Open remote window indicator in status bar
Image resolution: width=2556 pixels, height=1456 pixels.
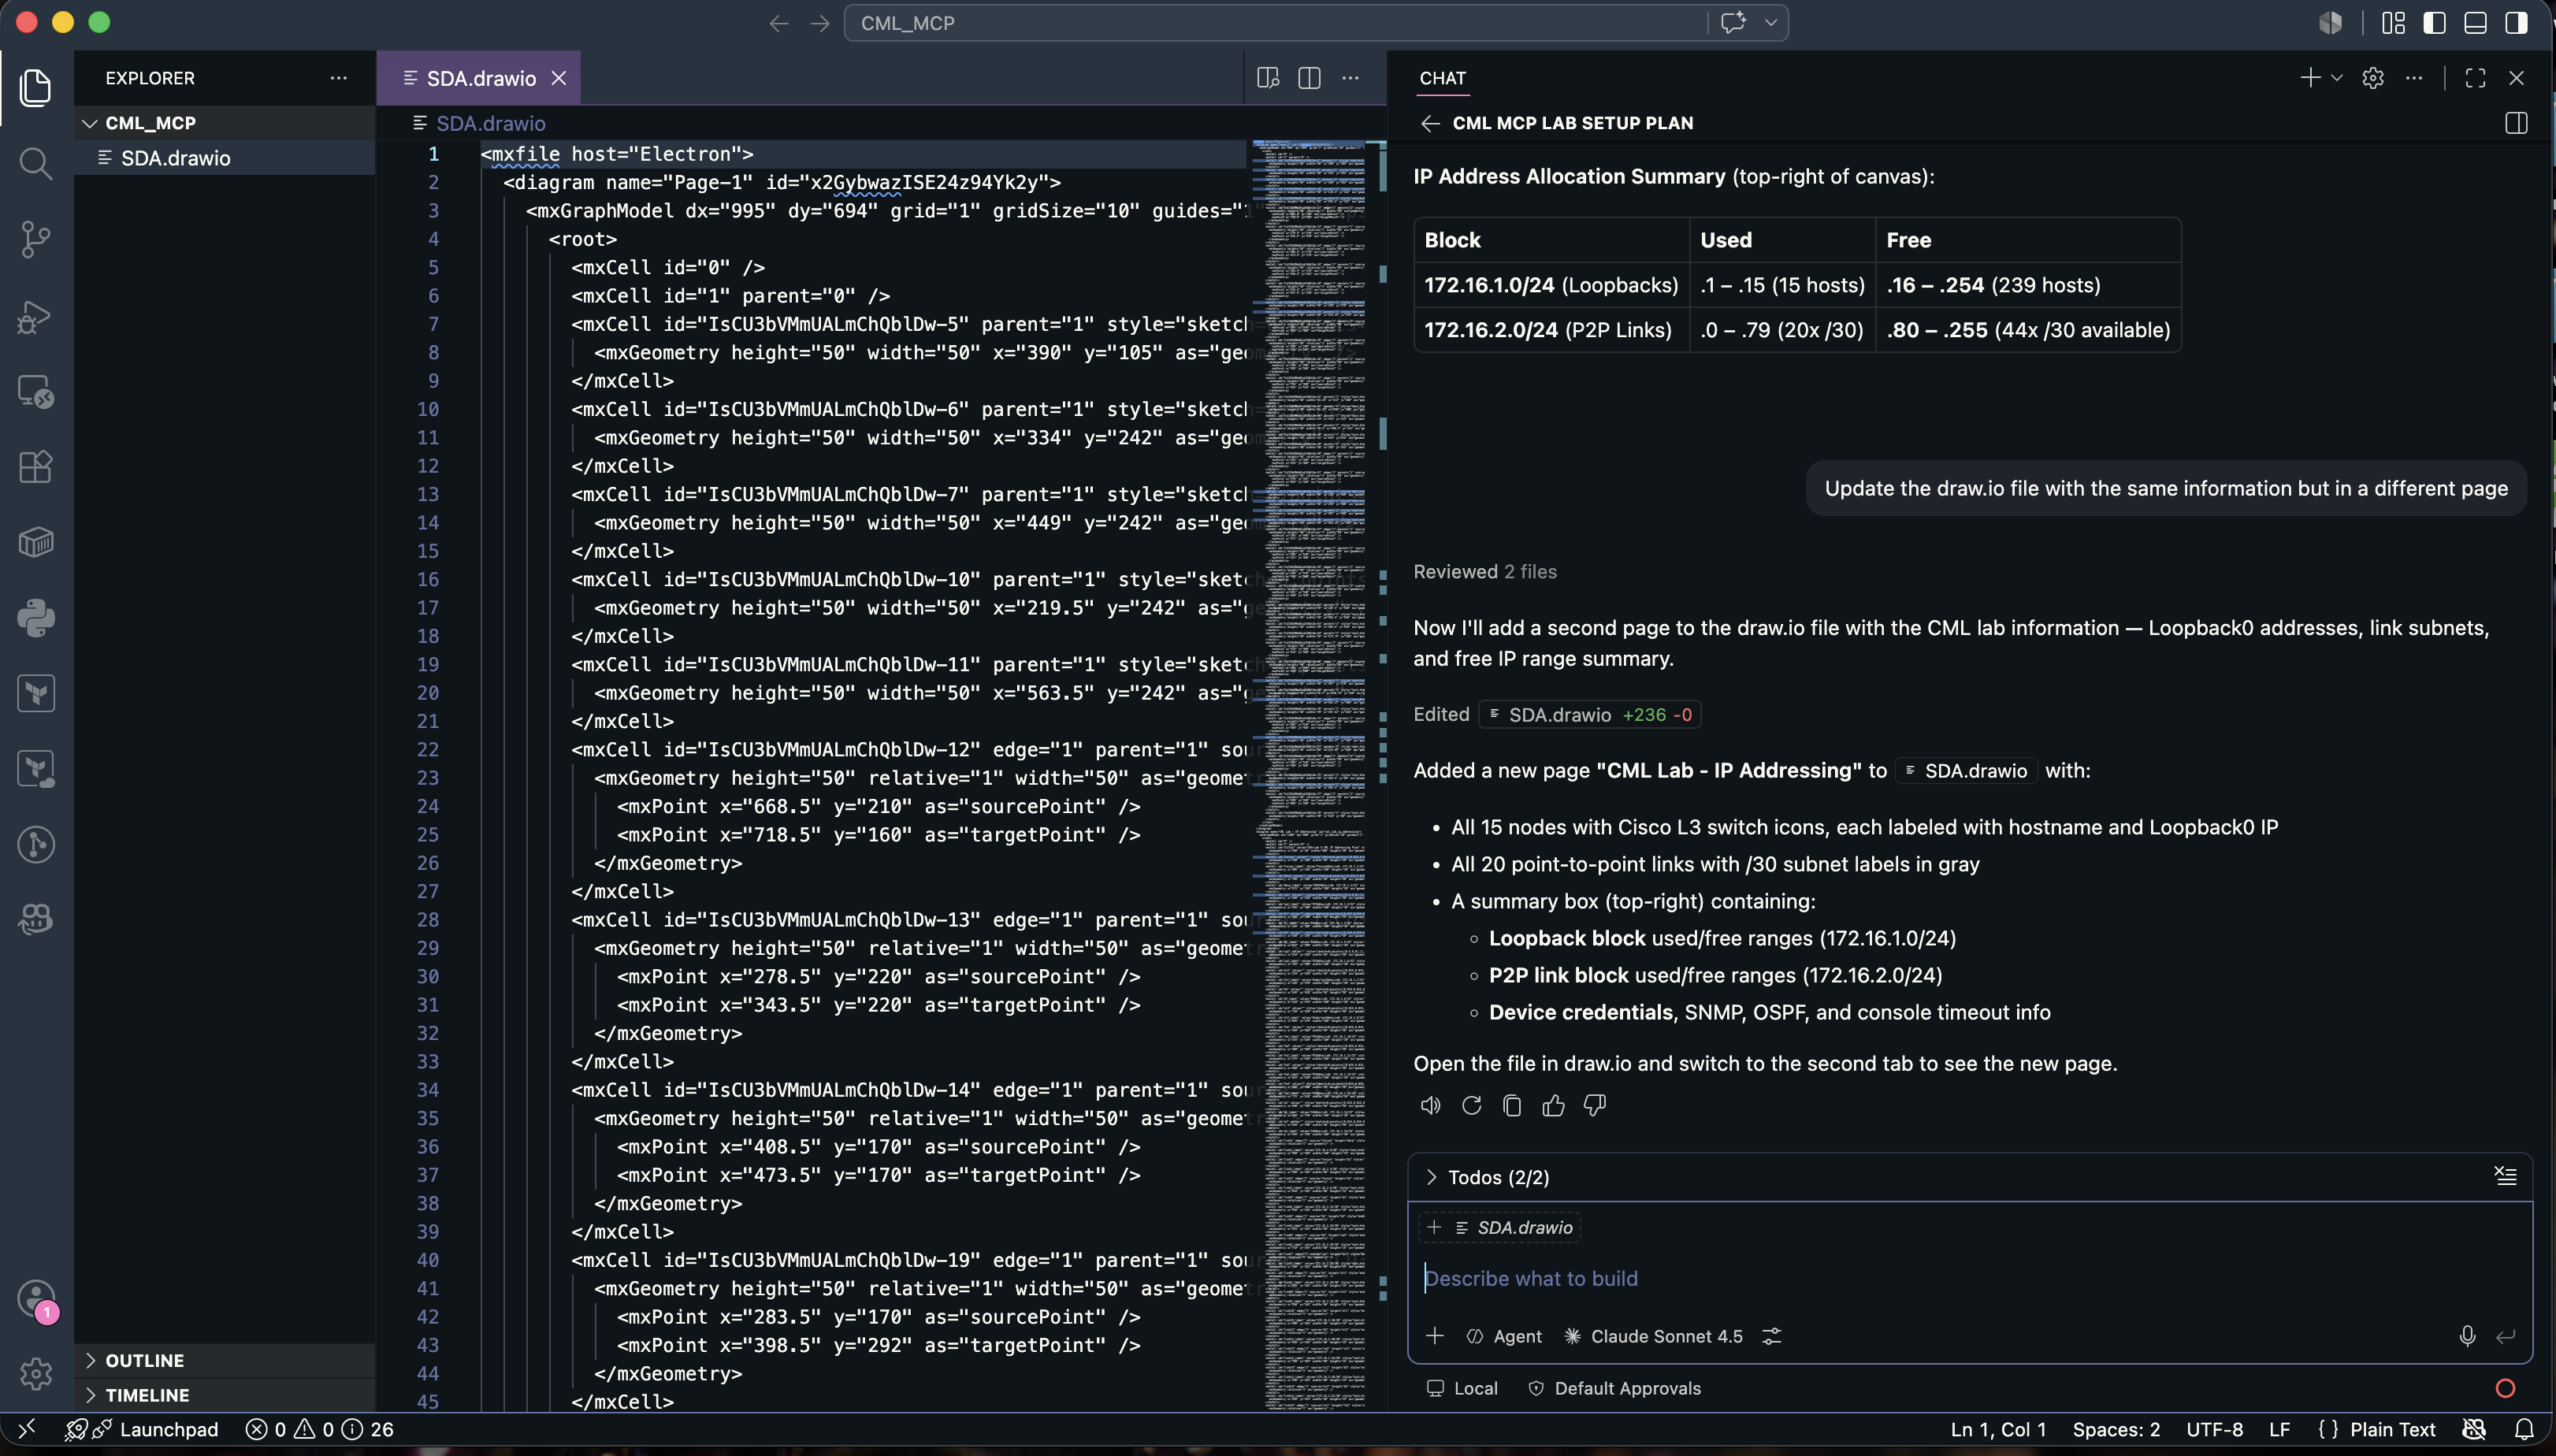tap(27, 1429)
